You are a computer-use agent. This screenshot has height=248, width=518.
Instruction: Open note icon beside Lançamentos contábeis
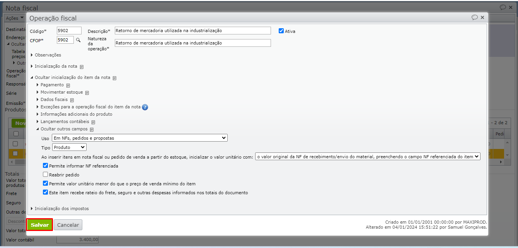click(93, 122)
